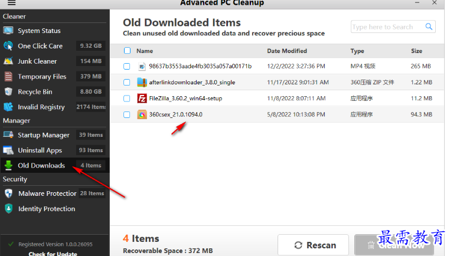Screen dimensions: 450x256
Task: Click the search magnifier icon
Action: pos(429,27)
